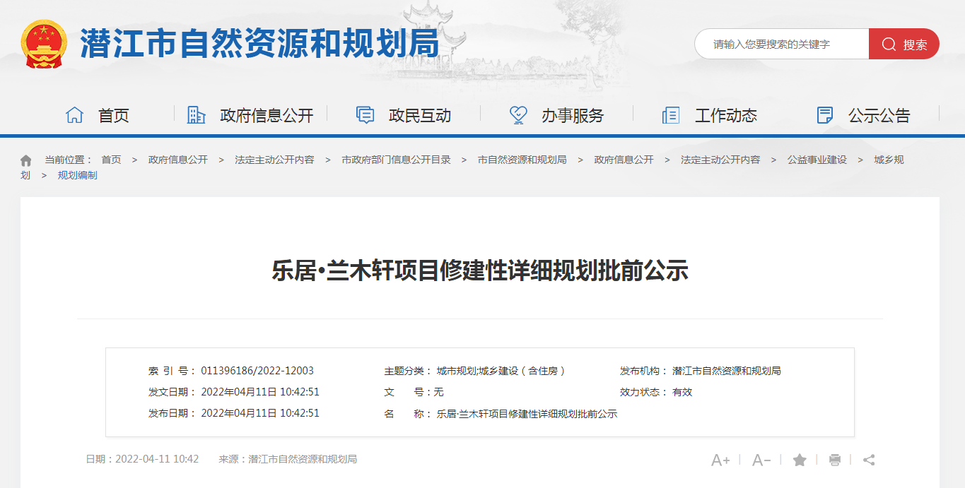Click the 潜江市自然资源和规划局 site title
This screenshot has height=488, width=965.
click(x=259, y=44)
